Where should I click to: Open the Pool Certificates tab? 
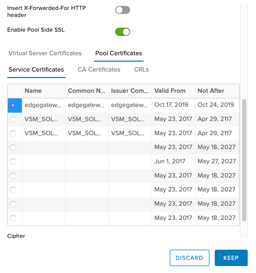click(119, 53)
